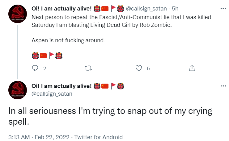Like the first tweet with the heart icon
The height and width of the screenshot is (141, 229).
tap(138, 68)
